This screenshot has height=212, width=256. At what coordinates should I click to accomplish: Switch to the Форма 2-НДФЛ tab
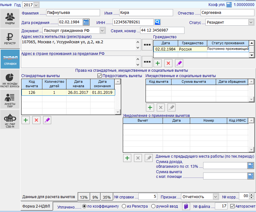[x=36, y=206]
